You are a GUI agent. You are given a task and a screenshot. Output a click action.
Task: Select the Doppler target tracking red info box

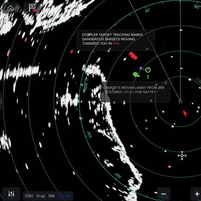click(x=116, y=40)
